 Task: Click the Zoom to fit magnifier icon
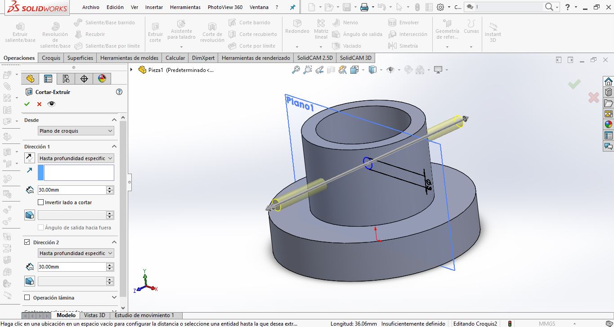point(296,70)
